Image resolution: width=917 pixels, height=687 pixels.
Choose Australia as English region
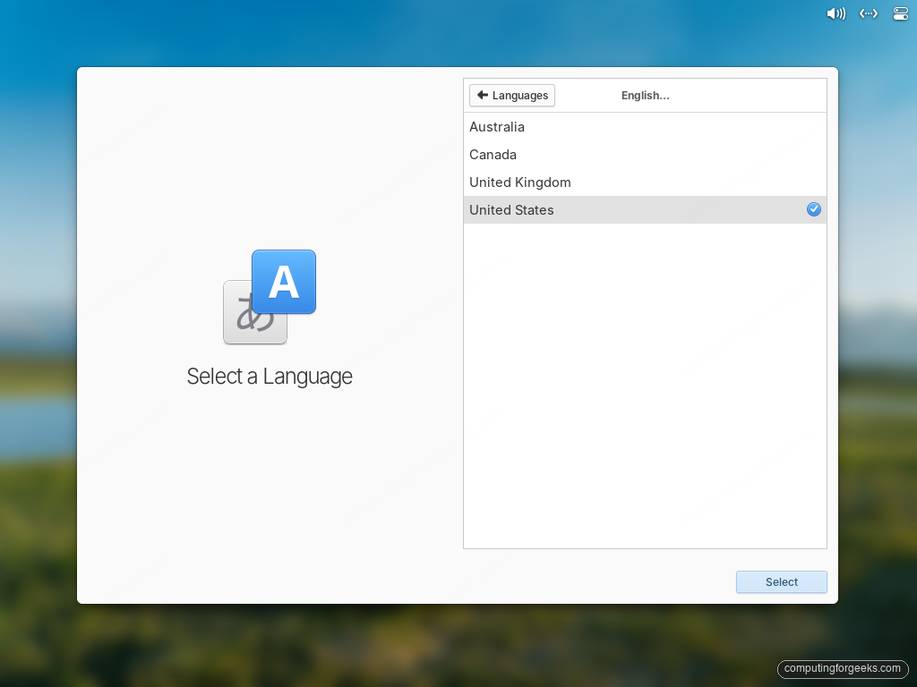645,127
